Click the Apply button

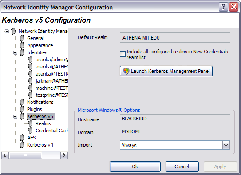220,167
